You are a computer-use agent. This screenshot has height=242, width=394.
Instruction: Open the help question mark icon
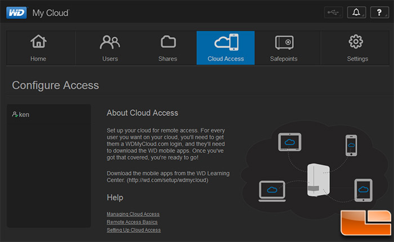(379, 12)
